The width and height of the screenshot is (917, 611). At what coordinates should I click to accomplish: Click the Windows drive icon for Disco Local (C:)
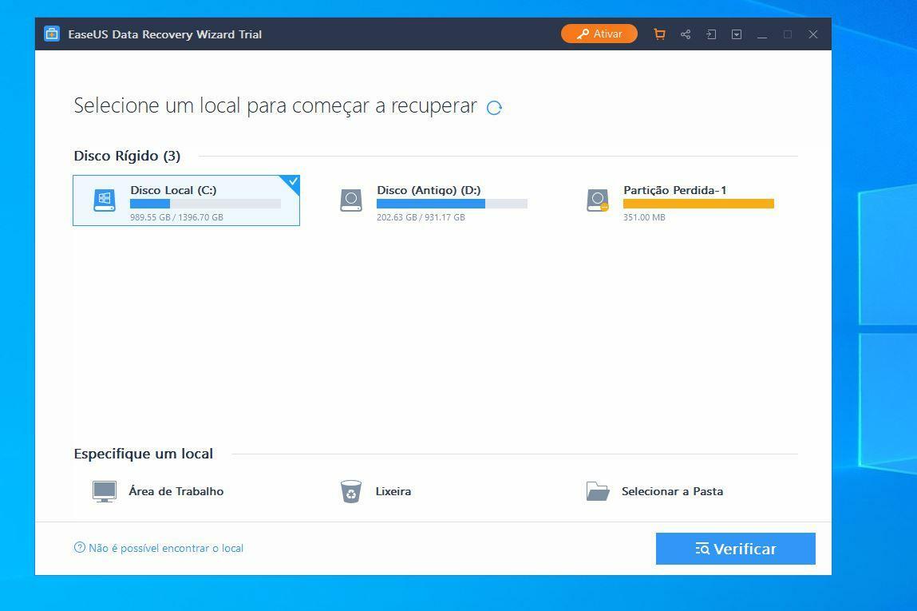tap(105, 200)
